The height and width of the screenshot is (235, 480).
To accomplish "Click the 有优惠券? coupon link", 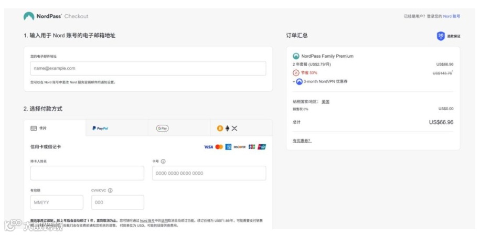I will click(x=302, y=141).
